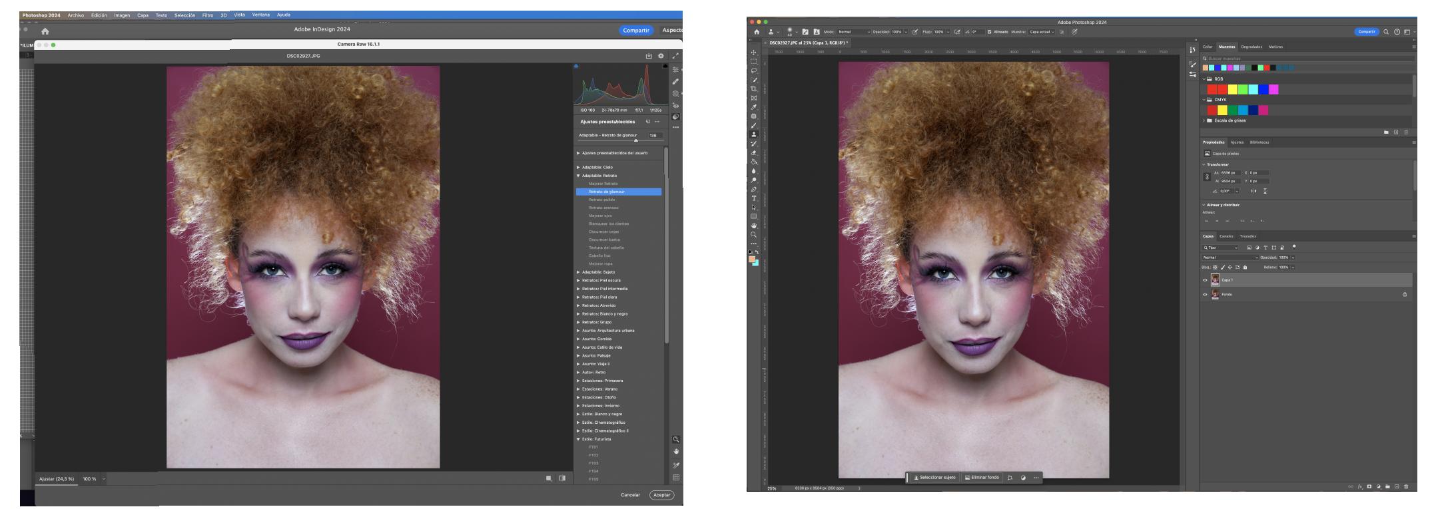Toggle visibility of the Fondo layer
This screenshot has height=509, width=1430.
1205,294
